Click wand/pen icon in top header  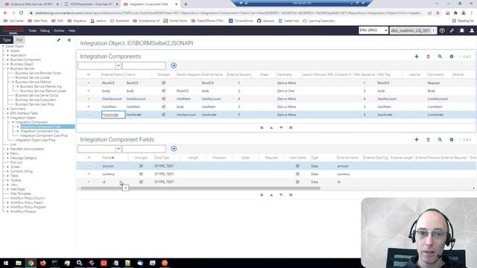[452, 31]
